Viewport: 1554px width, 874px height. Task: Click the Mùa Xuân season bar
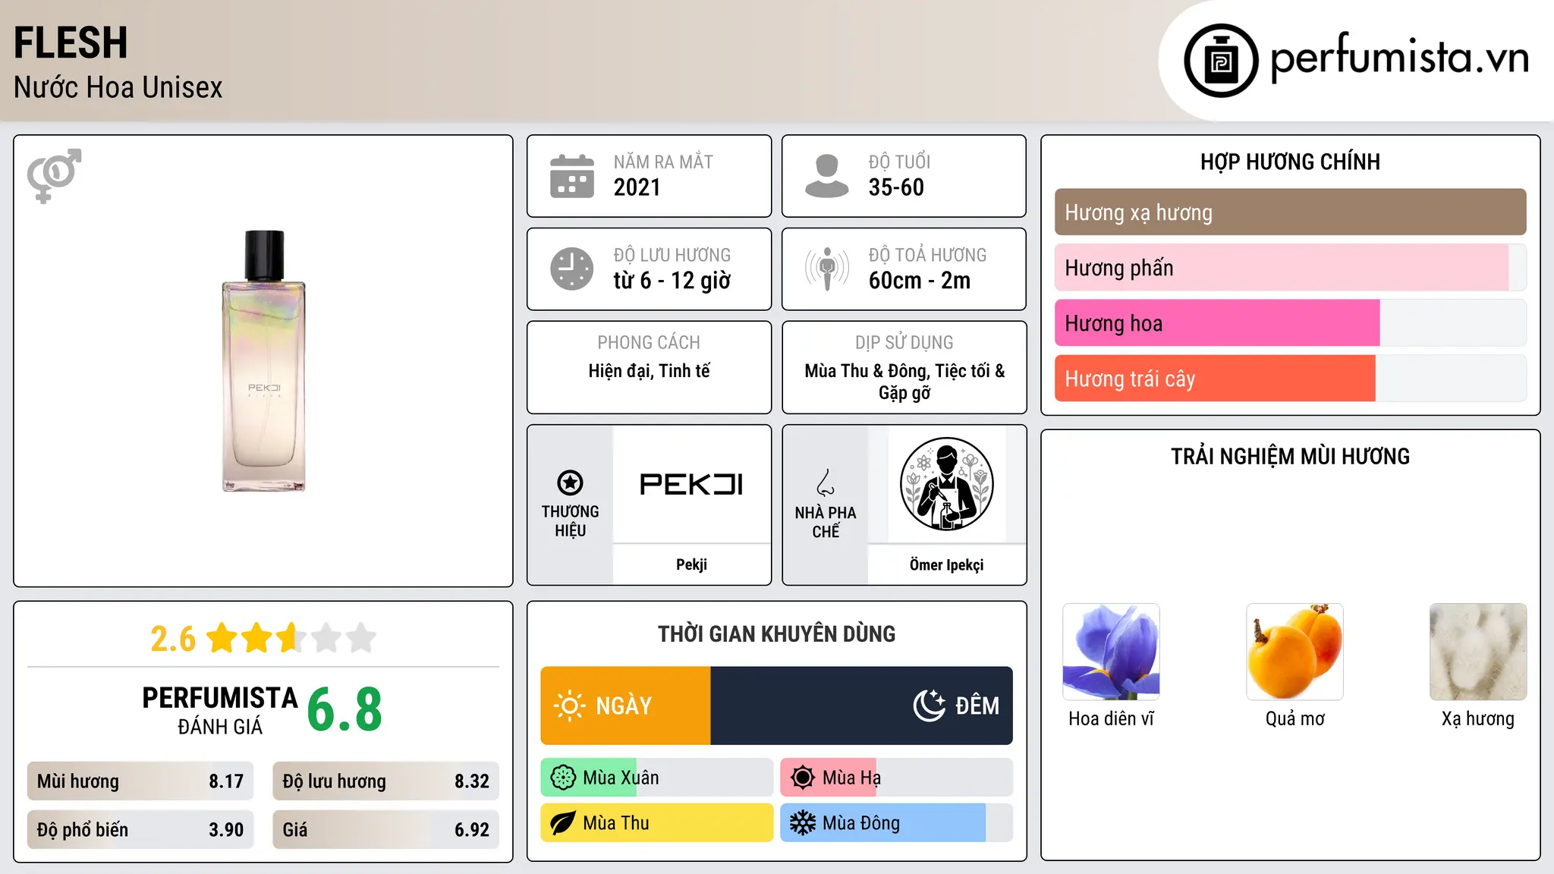656,778
